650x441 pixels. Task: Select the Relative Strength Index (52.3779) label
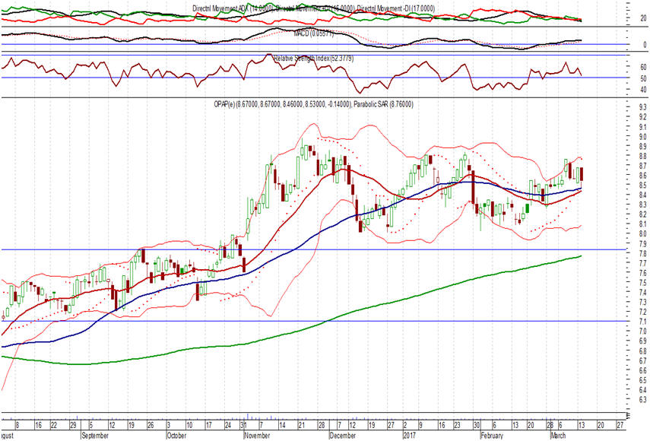314,59
